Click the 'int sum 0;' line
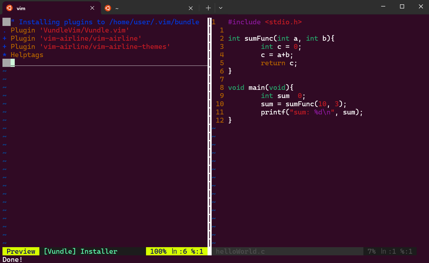Screen dimensions: 429x263 tap(283, 96)
